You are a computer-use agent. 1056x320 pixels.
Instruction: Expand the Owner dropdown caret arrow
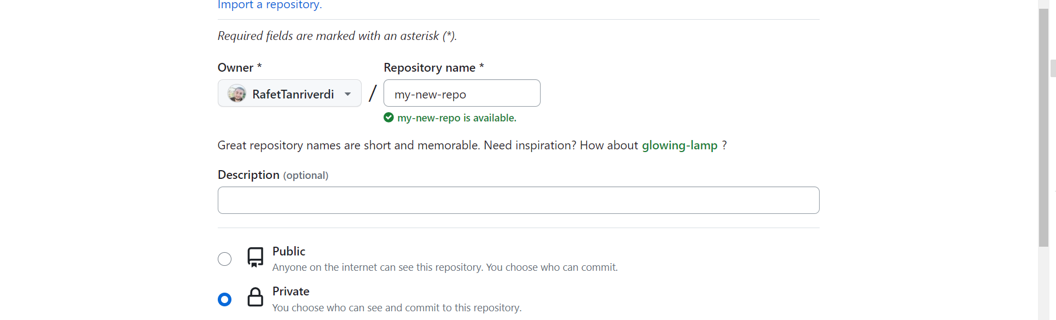(x=347, y=94)
